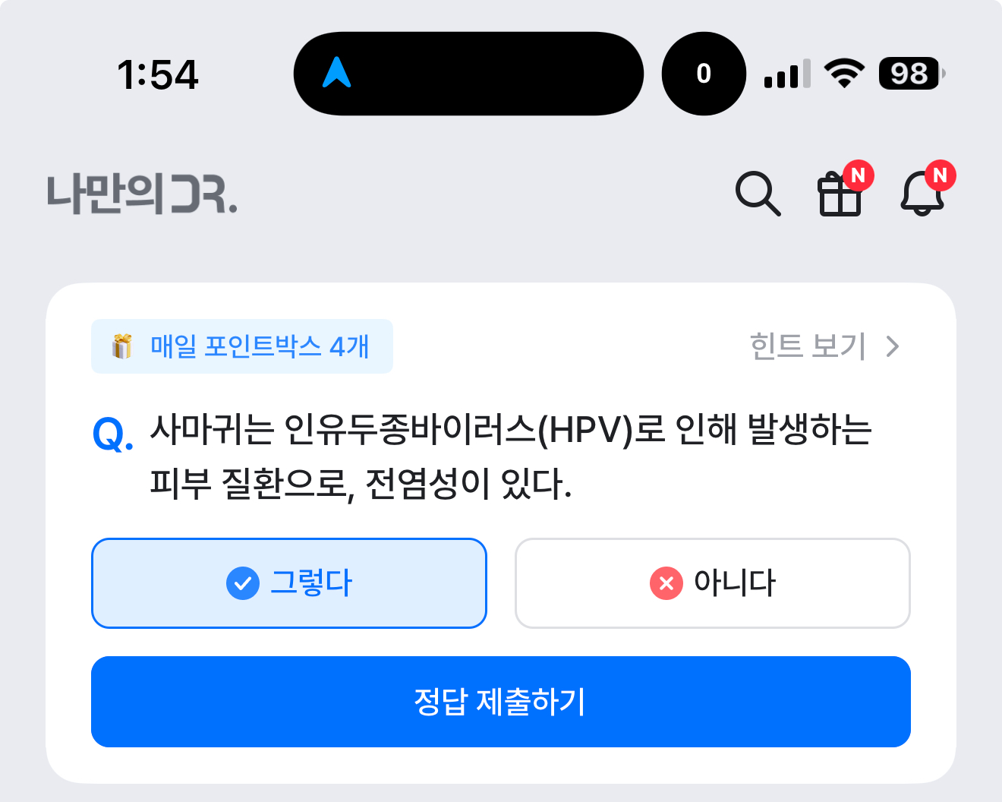Tap the 1:54 clock in status bar
This screenshot has height=802, width=1002.
158,74
